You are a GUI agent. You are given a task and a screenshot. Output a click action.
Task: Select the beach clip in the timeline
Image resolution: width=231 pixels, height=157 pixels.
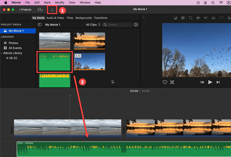point(68,128)
